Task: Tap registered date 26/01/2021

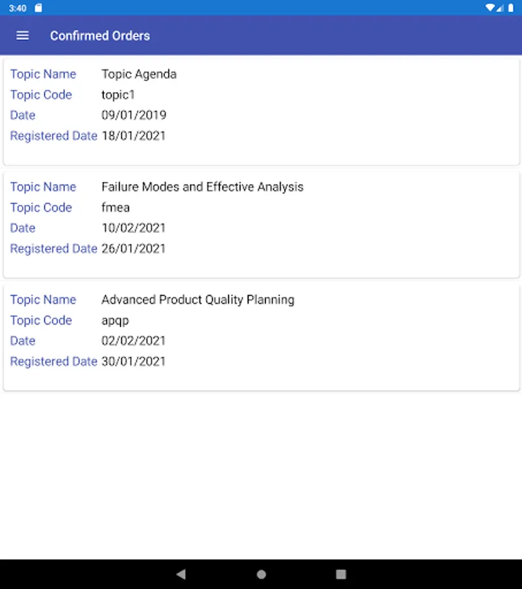Action: point(133,249)
